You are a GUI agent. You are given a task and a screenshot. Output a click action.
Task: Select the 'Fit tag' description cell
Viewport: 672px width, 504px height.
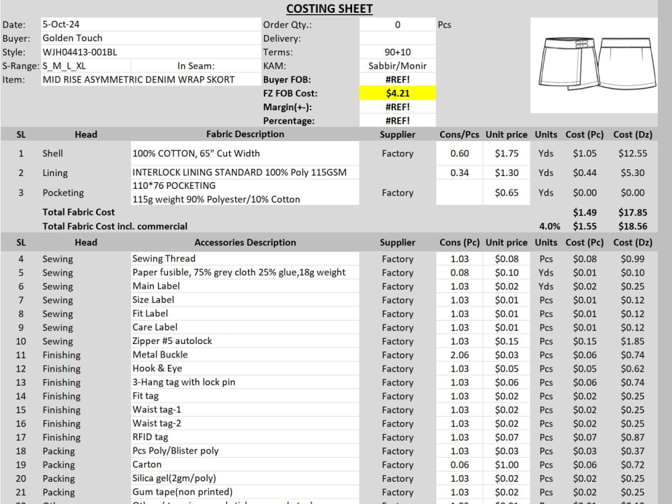pos(245,396)
